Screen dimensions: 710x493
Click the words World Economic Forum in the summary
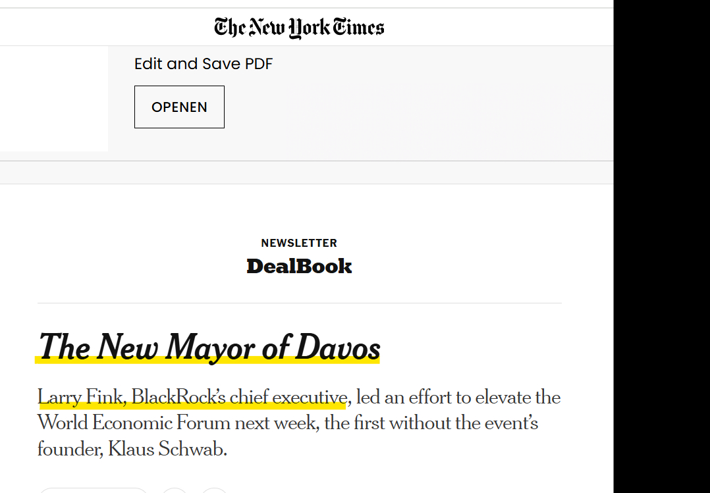(134, 423)
